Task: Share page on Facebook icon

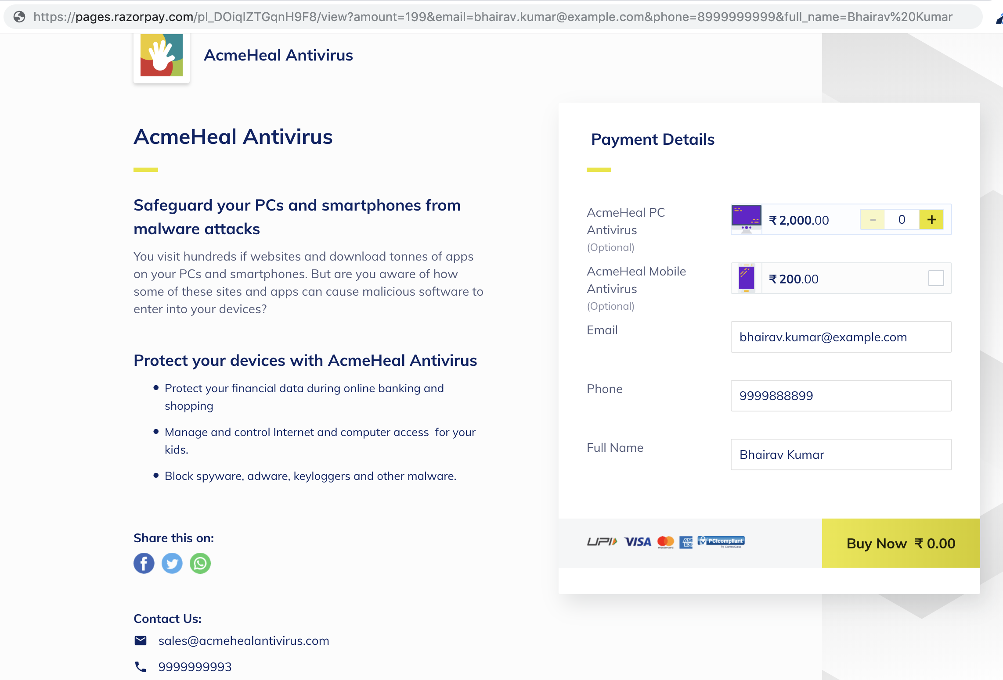Action: [144, 563]
